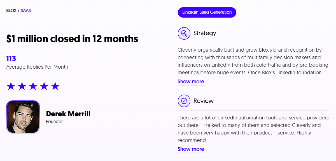Click the Review badge checkmark icon

point(184,101)
